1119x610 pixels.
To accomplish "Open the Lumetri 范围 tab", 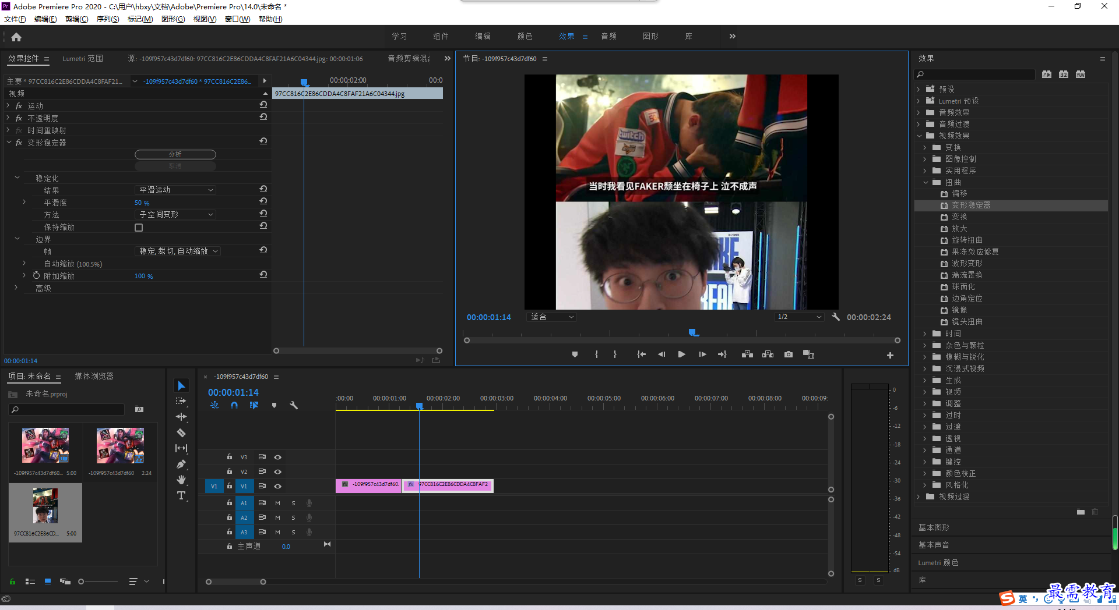I will pyautogui.click(x=83, y=59).
